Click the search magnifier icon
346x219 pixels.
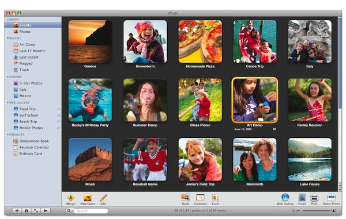click(69, 210)
